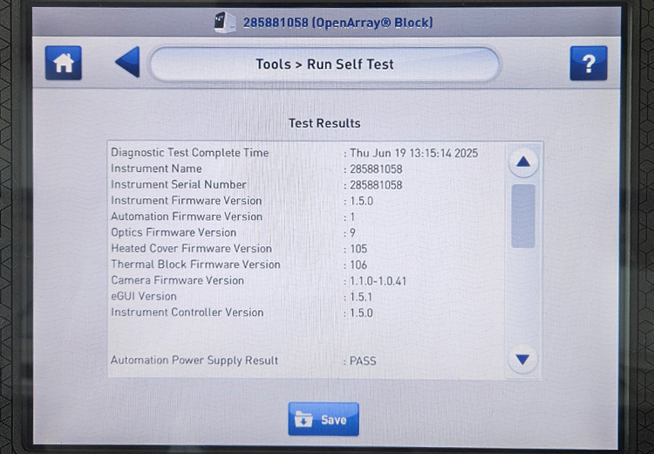Tap the instrument icon in title bar
654x454 pixels.
[x=225, y=22]
